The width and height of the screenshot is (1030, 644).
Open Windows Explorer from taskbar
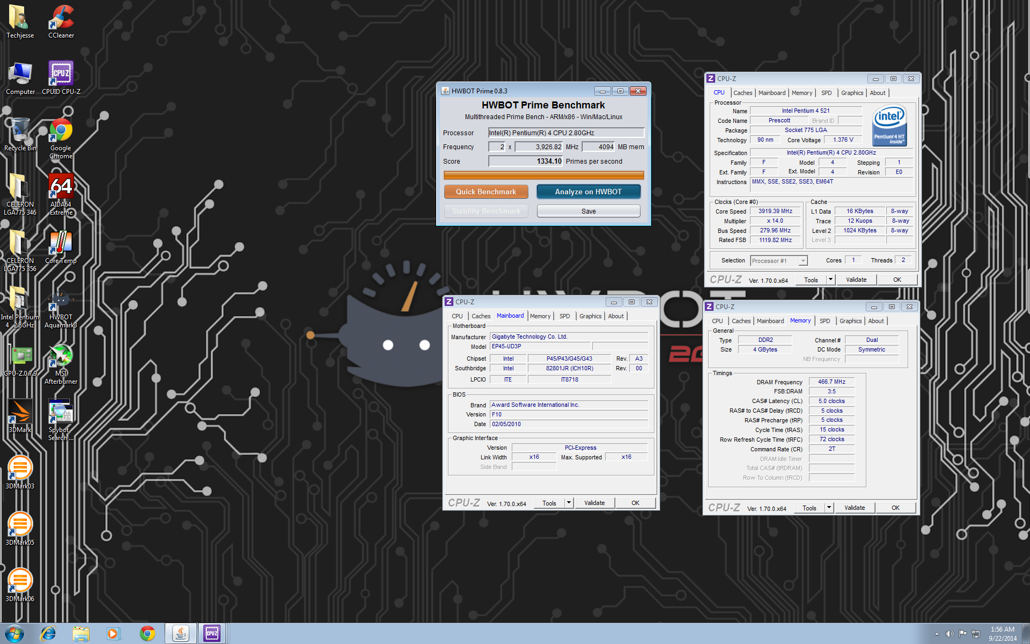(81, 633)
